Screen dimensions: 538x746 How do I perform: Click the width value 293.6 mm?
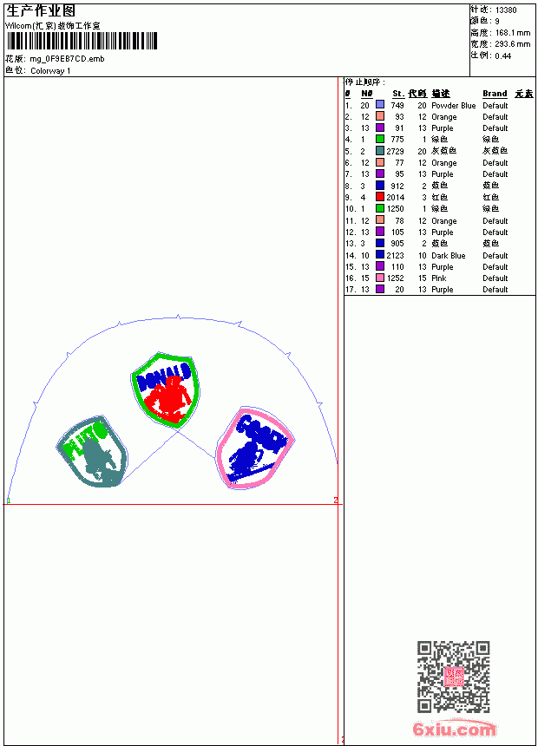click(x=513, y=44)
